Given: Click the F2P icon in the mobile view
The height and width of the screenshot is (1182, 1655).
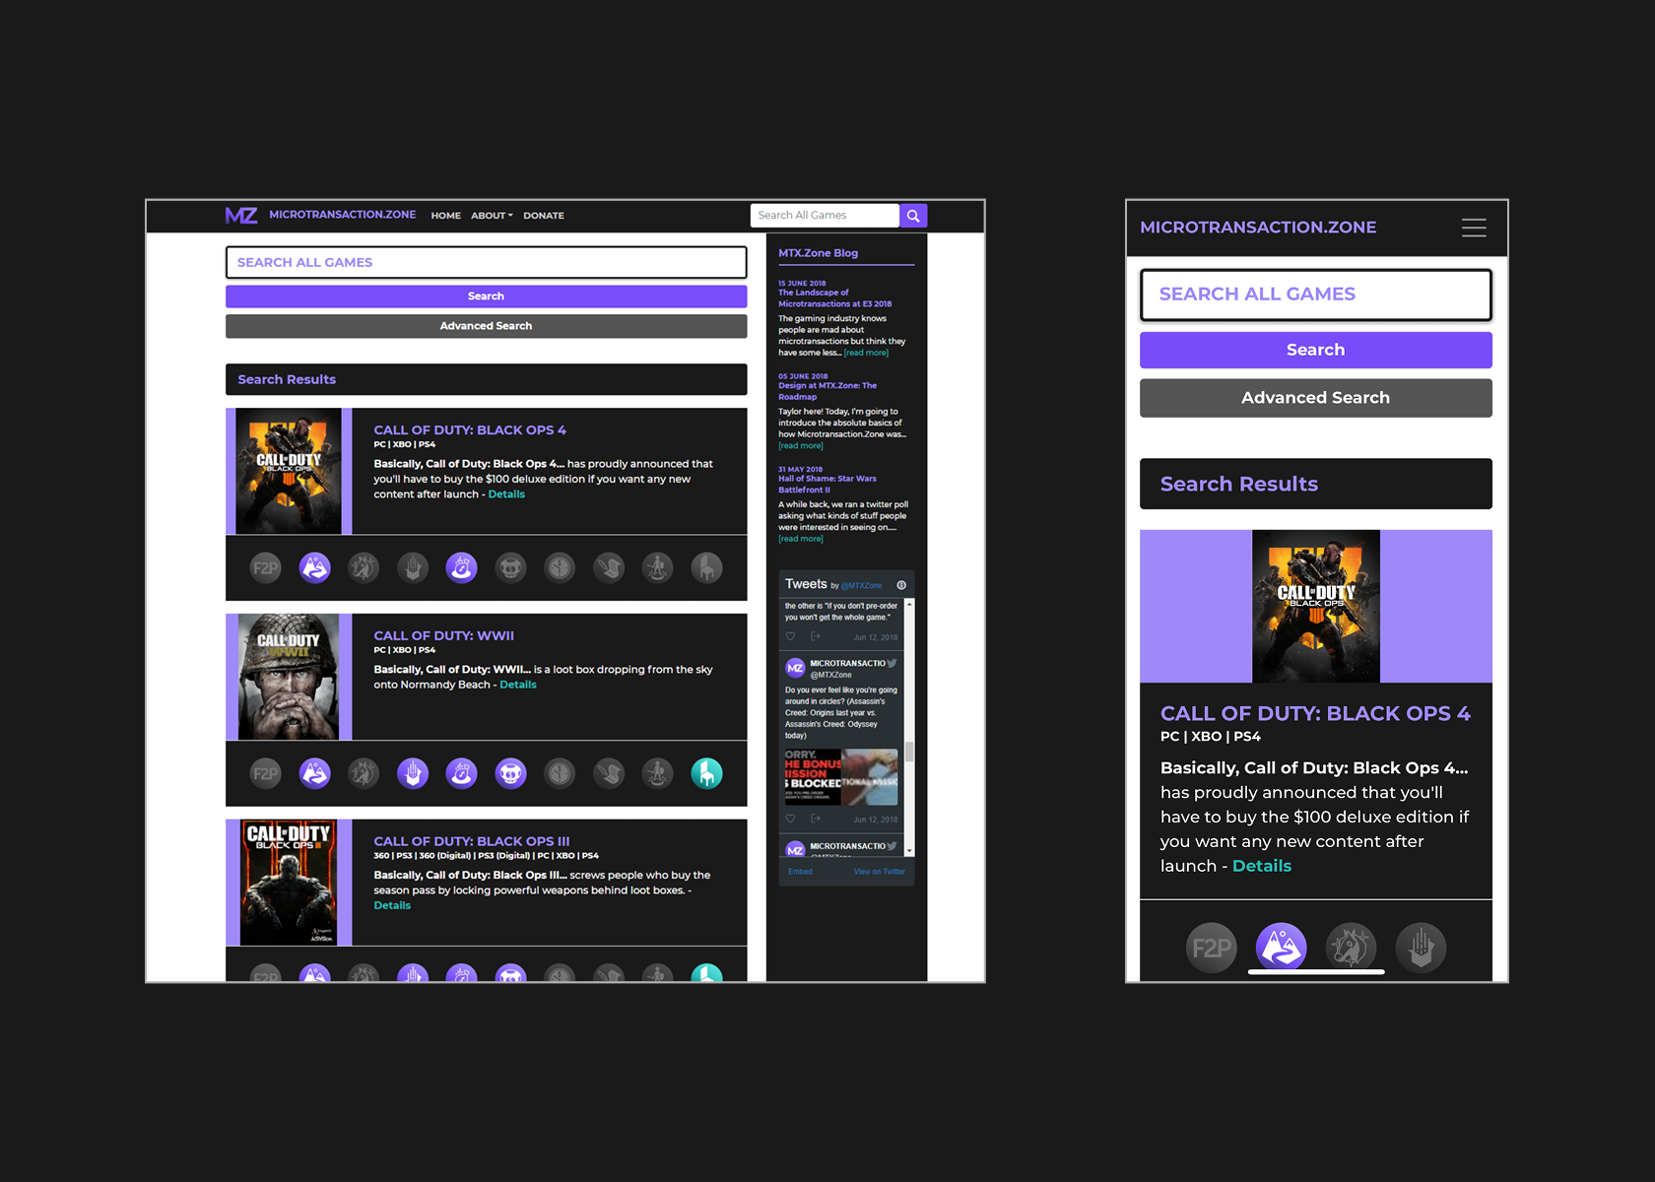Looking at the screenshot, I should click(1211, 948).
